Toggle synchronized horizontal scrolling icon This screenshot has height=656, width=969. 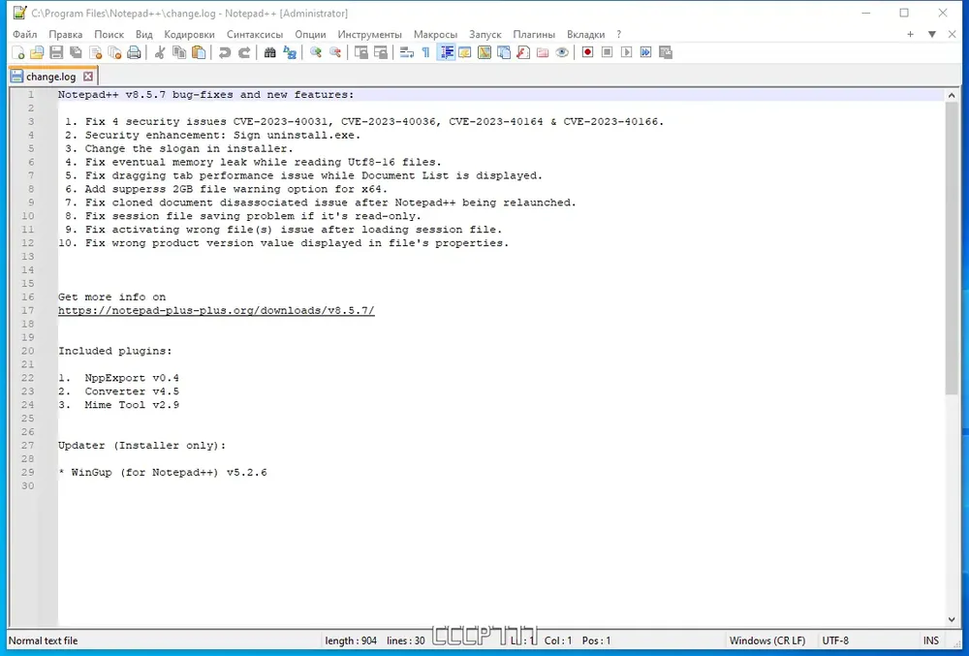pyautogui.click(x=381, y=52)
